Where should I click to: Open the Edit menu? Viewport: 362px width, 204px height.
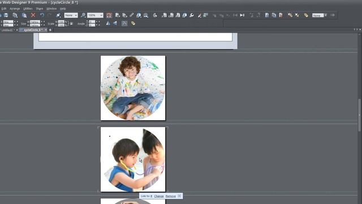[4, 8]
